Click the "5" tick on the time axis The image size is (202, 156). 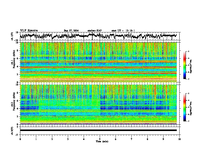100,139
